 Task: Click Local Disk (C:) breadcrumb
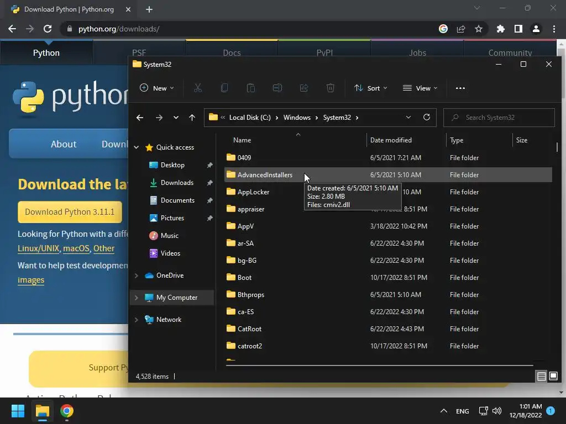tap(250, 118)
